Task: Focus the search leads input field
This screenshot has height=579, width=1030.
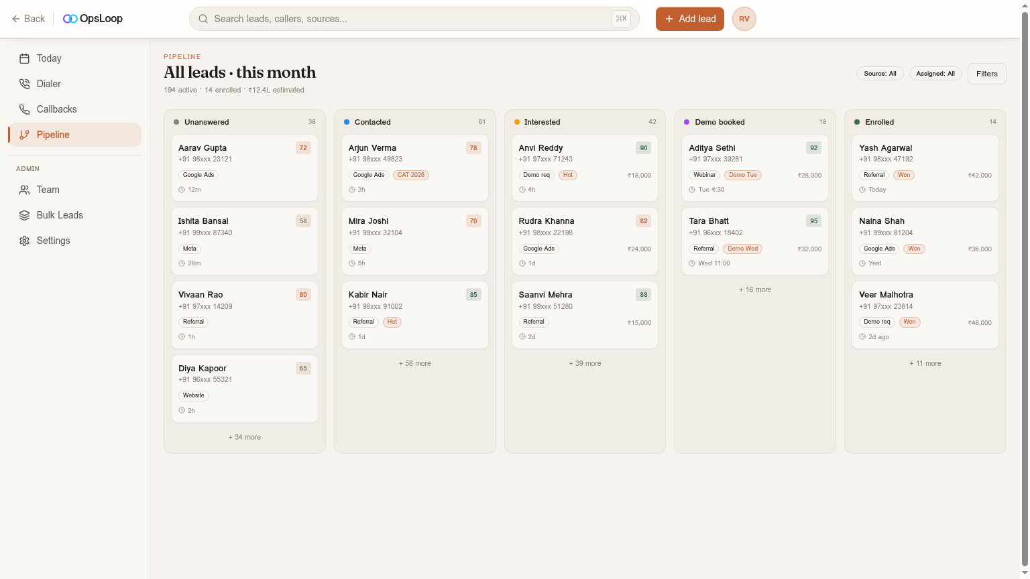Action: pos(414,19)
